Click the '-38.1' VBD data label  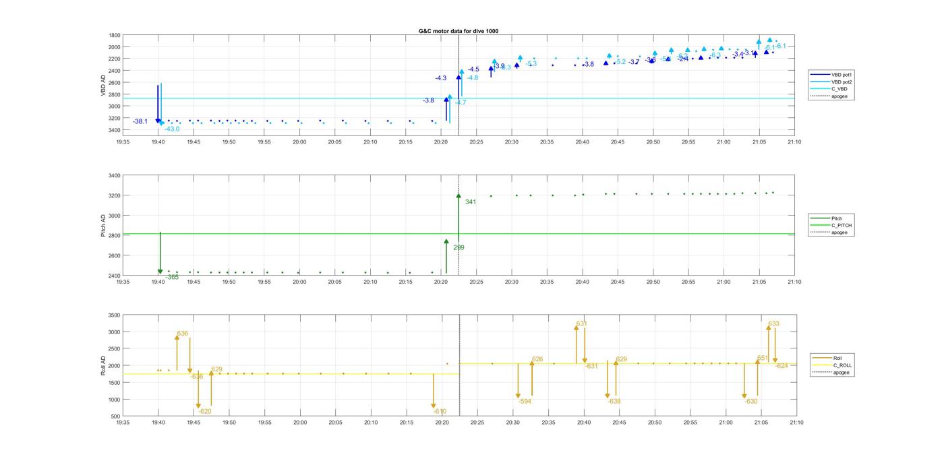pos(140,121)
